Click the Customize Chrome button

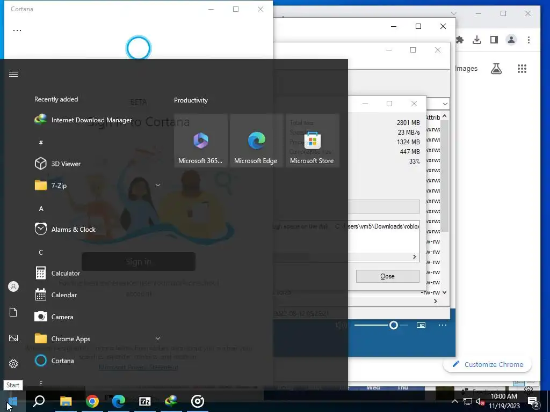coord(488,364)
